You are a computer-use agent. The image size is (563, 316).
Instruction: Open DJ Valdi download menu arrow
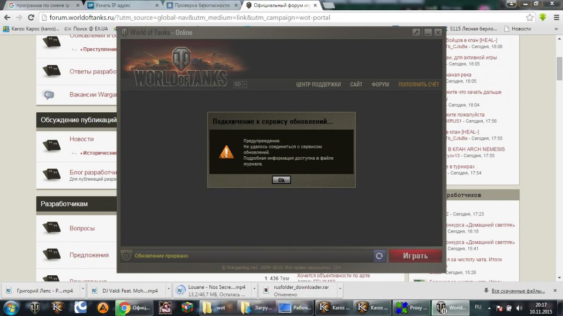click(168, 290)
